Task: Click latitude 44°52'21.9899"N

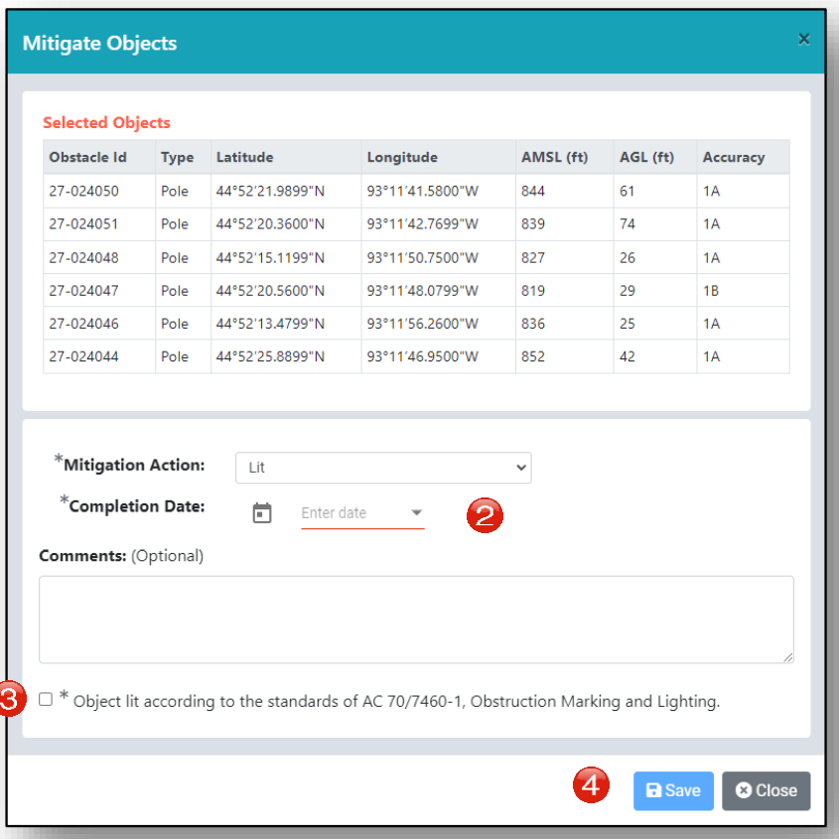Action: point(270,191)
